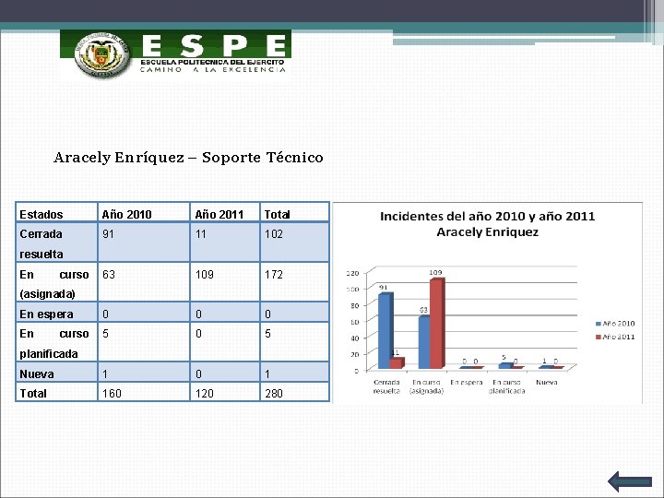Select the En curso planificada row label
This screenshot has height=498, width=664.
(54, 343)
